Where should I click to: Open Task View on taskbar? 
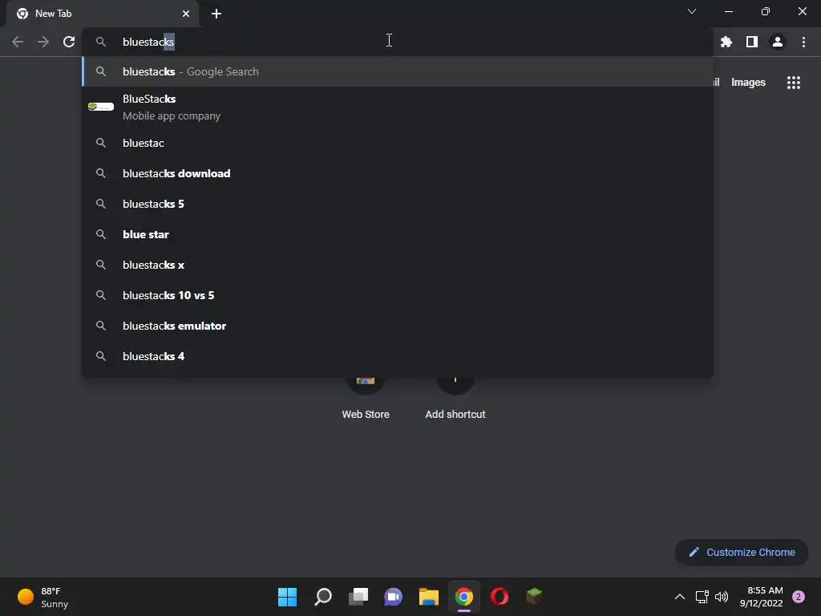tap(358, 597)
